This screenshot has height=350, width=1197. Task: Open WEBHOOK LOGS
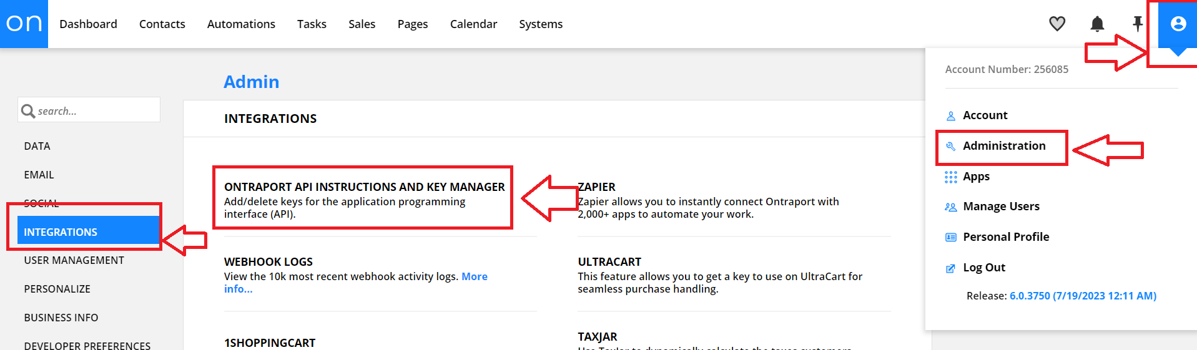(x=268, y=261)
